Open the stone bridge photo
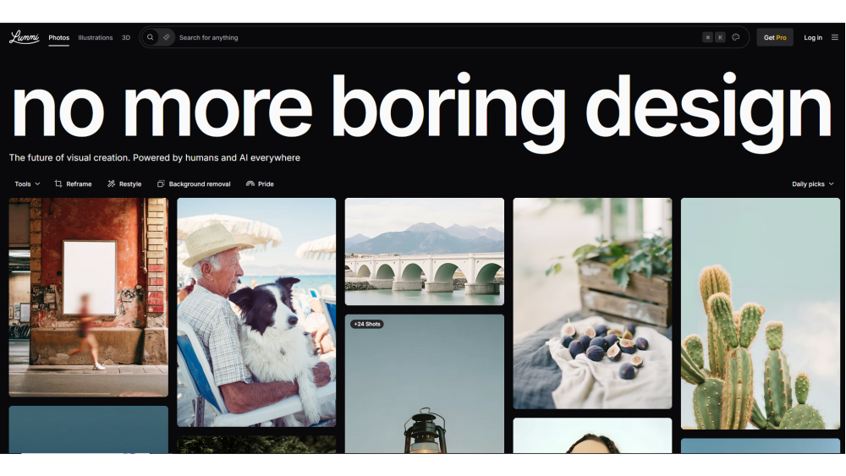846x476 pixels. (x=424, y=251)
